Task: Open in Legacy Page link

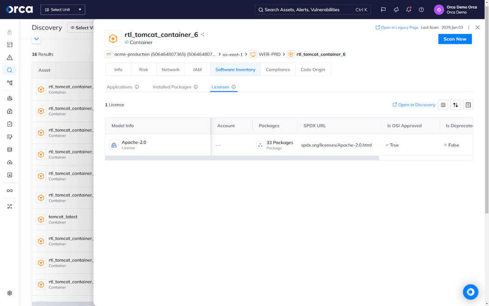Action: click(397, 28)
